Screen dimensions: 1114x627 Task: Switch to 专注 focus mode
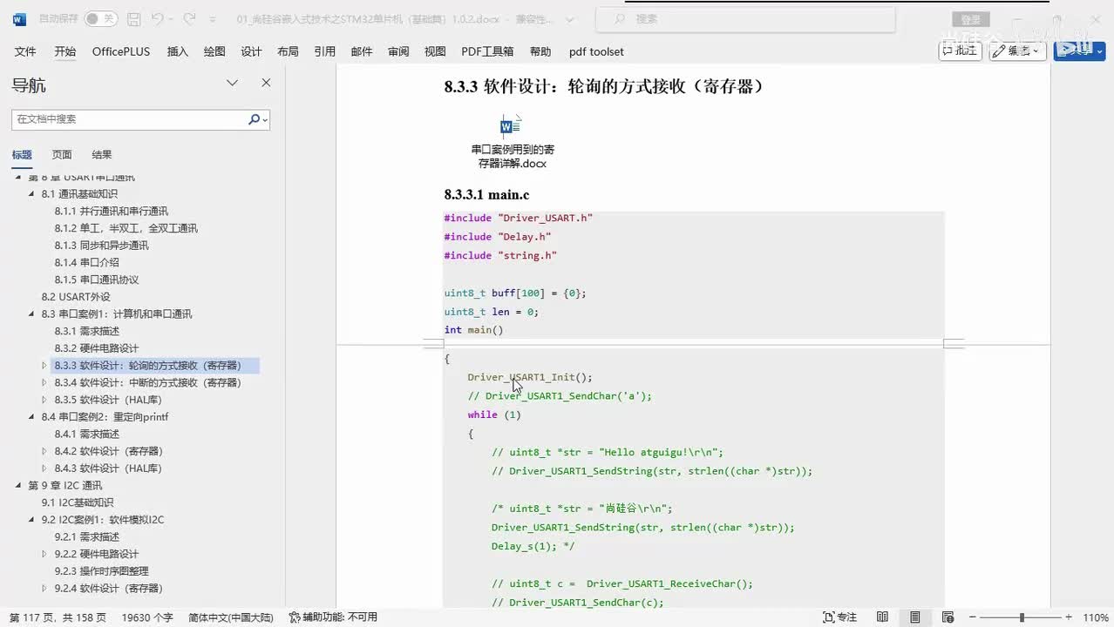click(x=840, y=617)
